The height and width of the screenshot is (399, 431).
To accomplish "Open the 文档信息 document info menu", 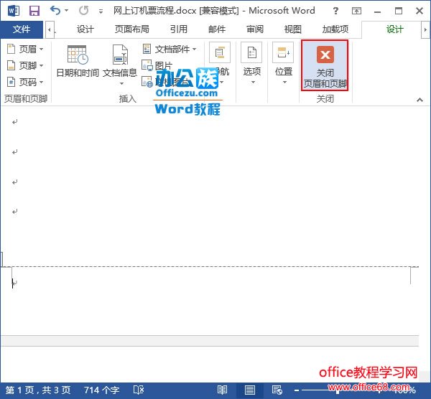I will [x=120, y=65].
